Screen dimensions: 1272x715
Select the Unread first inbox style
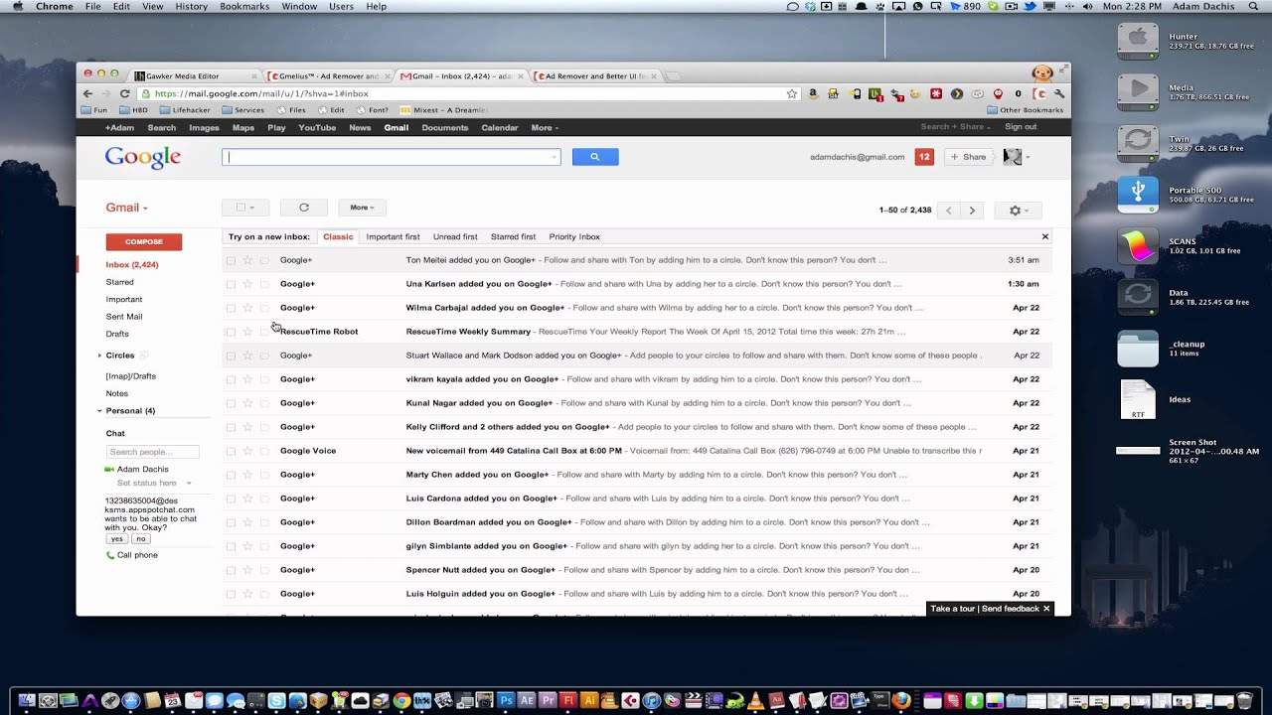[x=455, y=237]
